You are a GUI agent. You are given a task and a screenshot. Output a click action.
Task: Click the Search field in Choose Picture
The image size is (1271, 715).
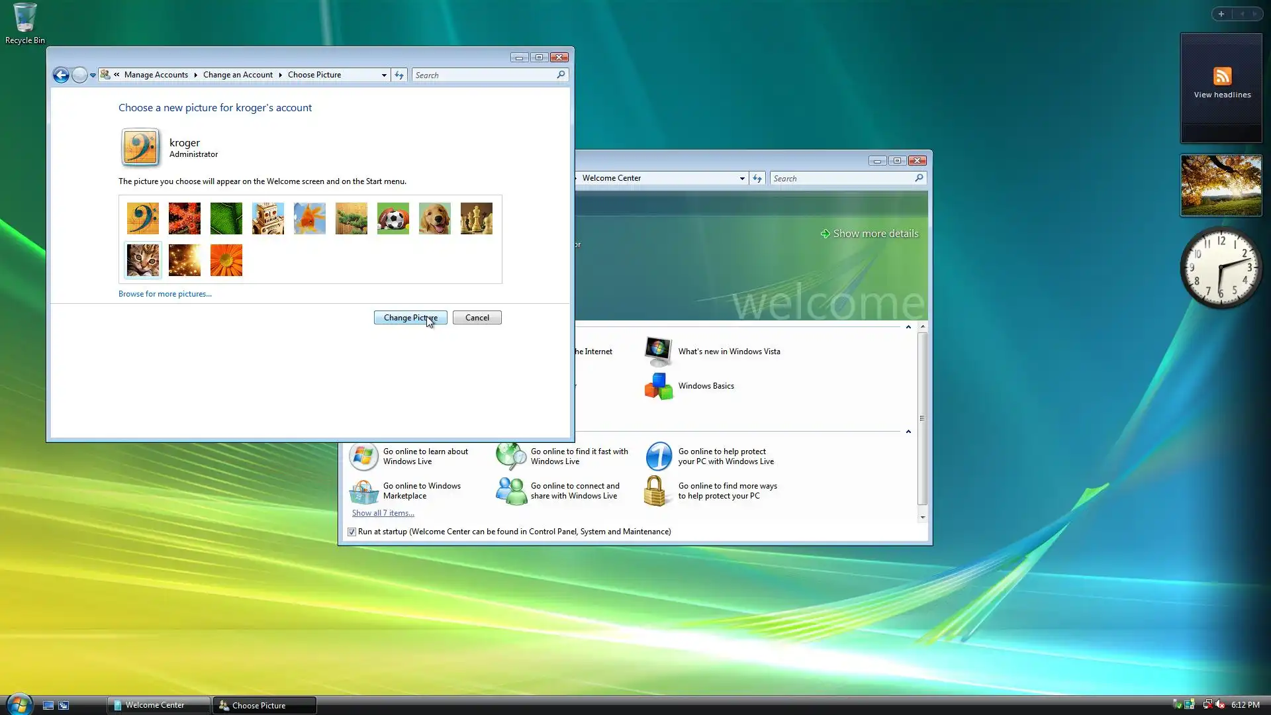click(485, 75)
